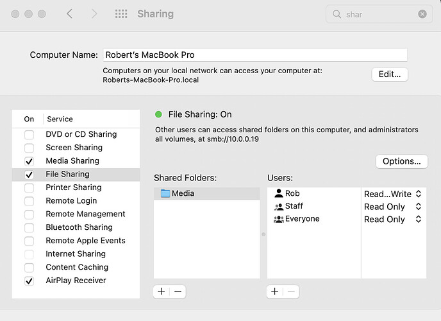The image size is (441, 321).
Task: Enable Bluetooth Sharing checkbox
Action: coord(29,227)
